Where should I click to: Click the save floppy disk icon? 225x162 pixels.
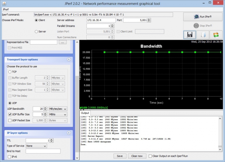tap(189, 35)
